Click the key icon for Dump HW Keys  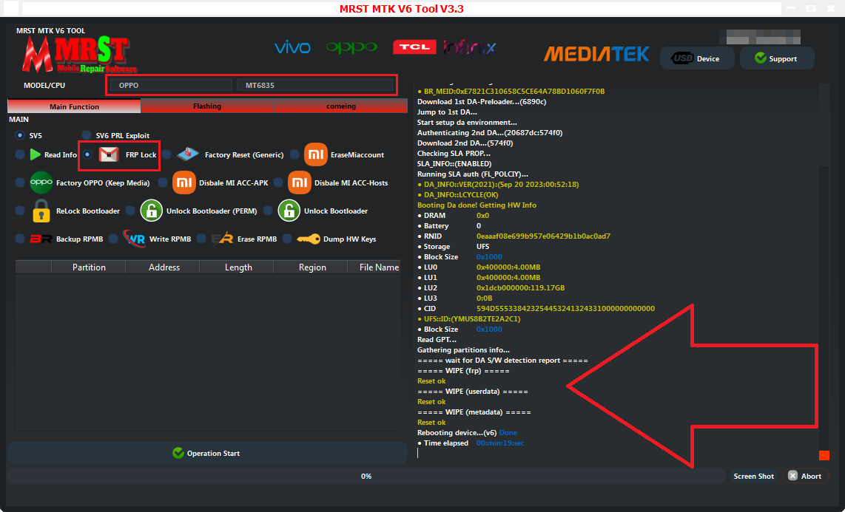pos(309,239)
